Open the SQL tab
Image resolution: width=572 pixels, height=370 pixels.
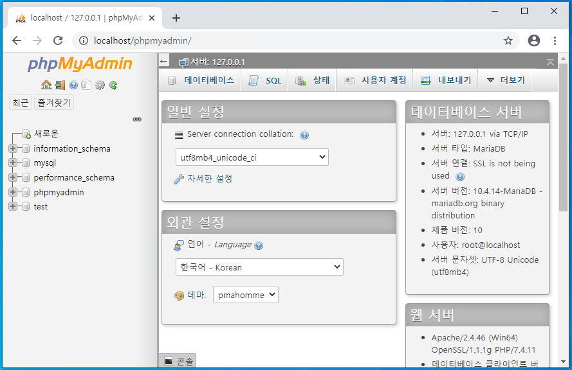tap(264, 80)
